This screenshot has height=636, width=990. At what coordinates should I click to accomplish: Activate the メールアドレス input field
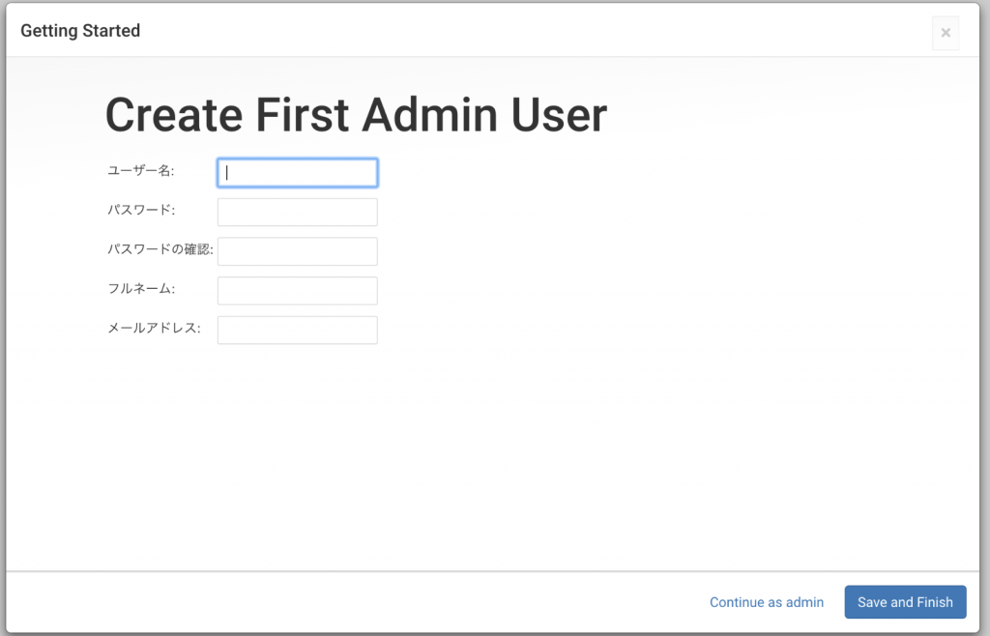tap(297, 330)
